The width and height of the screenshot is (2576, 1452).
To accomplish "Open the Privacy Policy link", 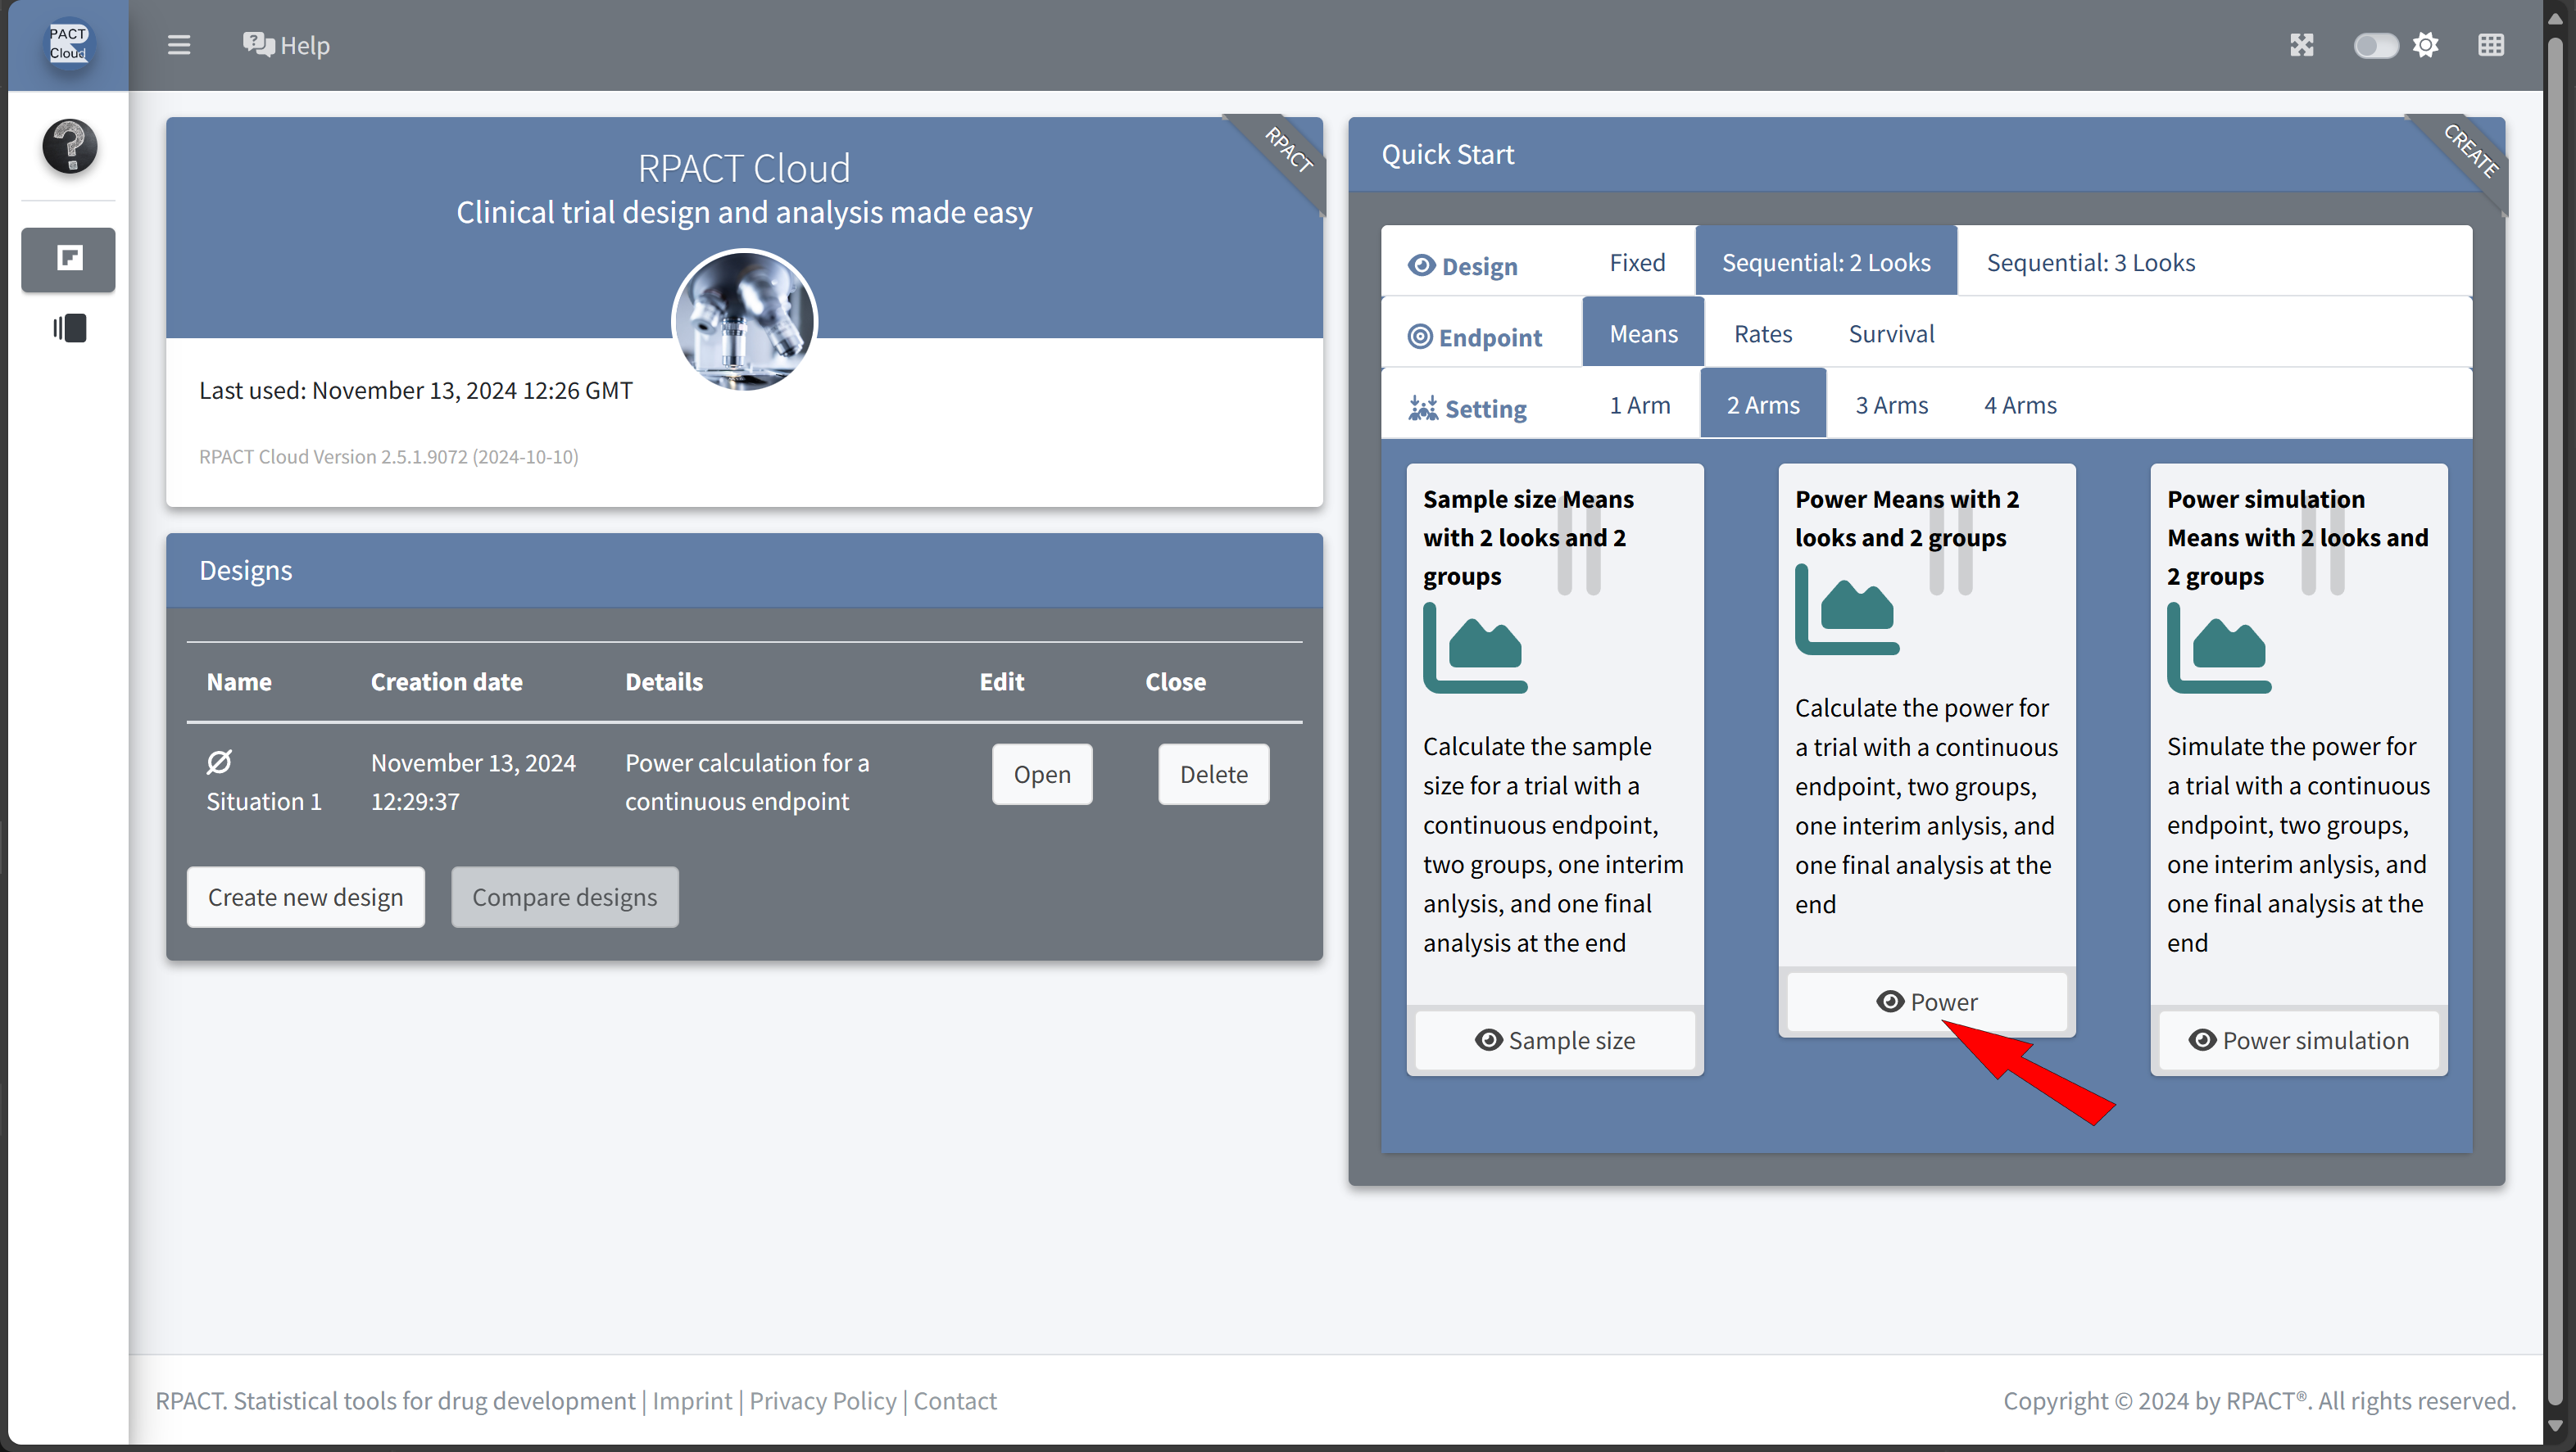I will pyautogui.click(x=822, y=1401).
